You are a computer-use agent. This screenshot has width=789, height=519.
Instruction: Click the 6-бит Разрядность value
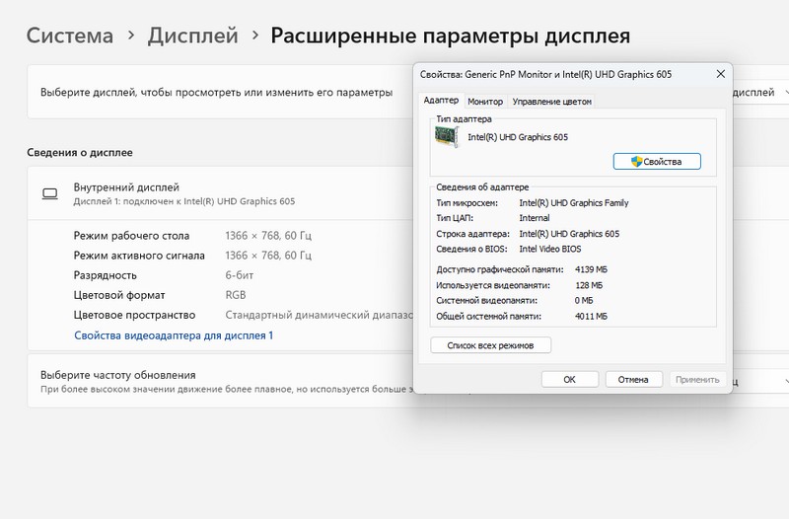(239, 275)
